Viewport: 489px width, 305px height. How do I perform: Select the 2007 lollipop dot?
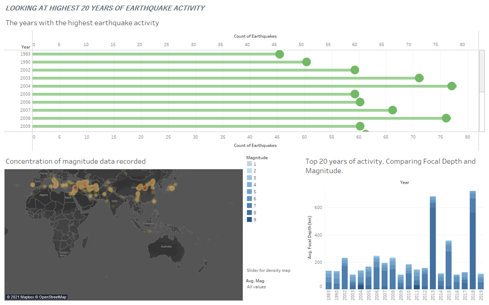[x=393, y=110]
